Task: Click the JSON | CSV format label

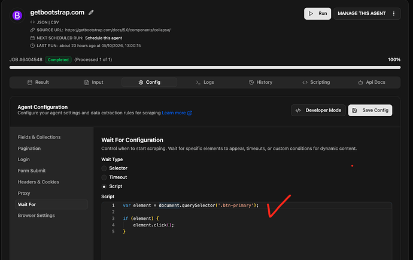Action: 48,22
